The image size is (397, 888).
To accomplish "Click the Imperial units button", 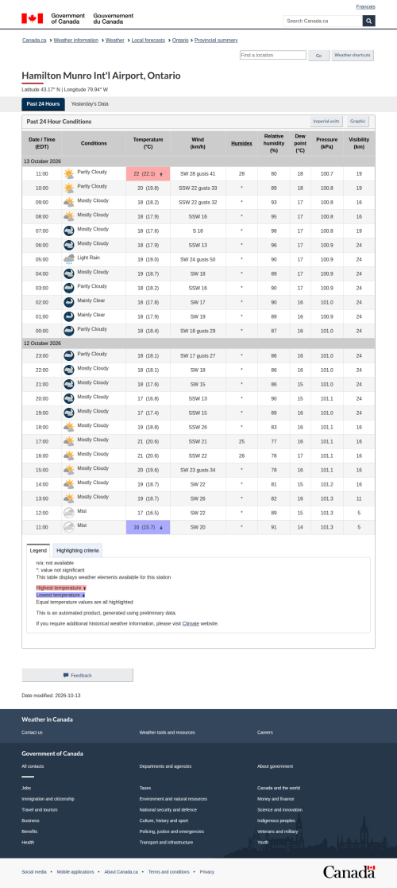I will (326, 121).
